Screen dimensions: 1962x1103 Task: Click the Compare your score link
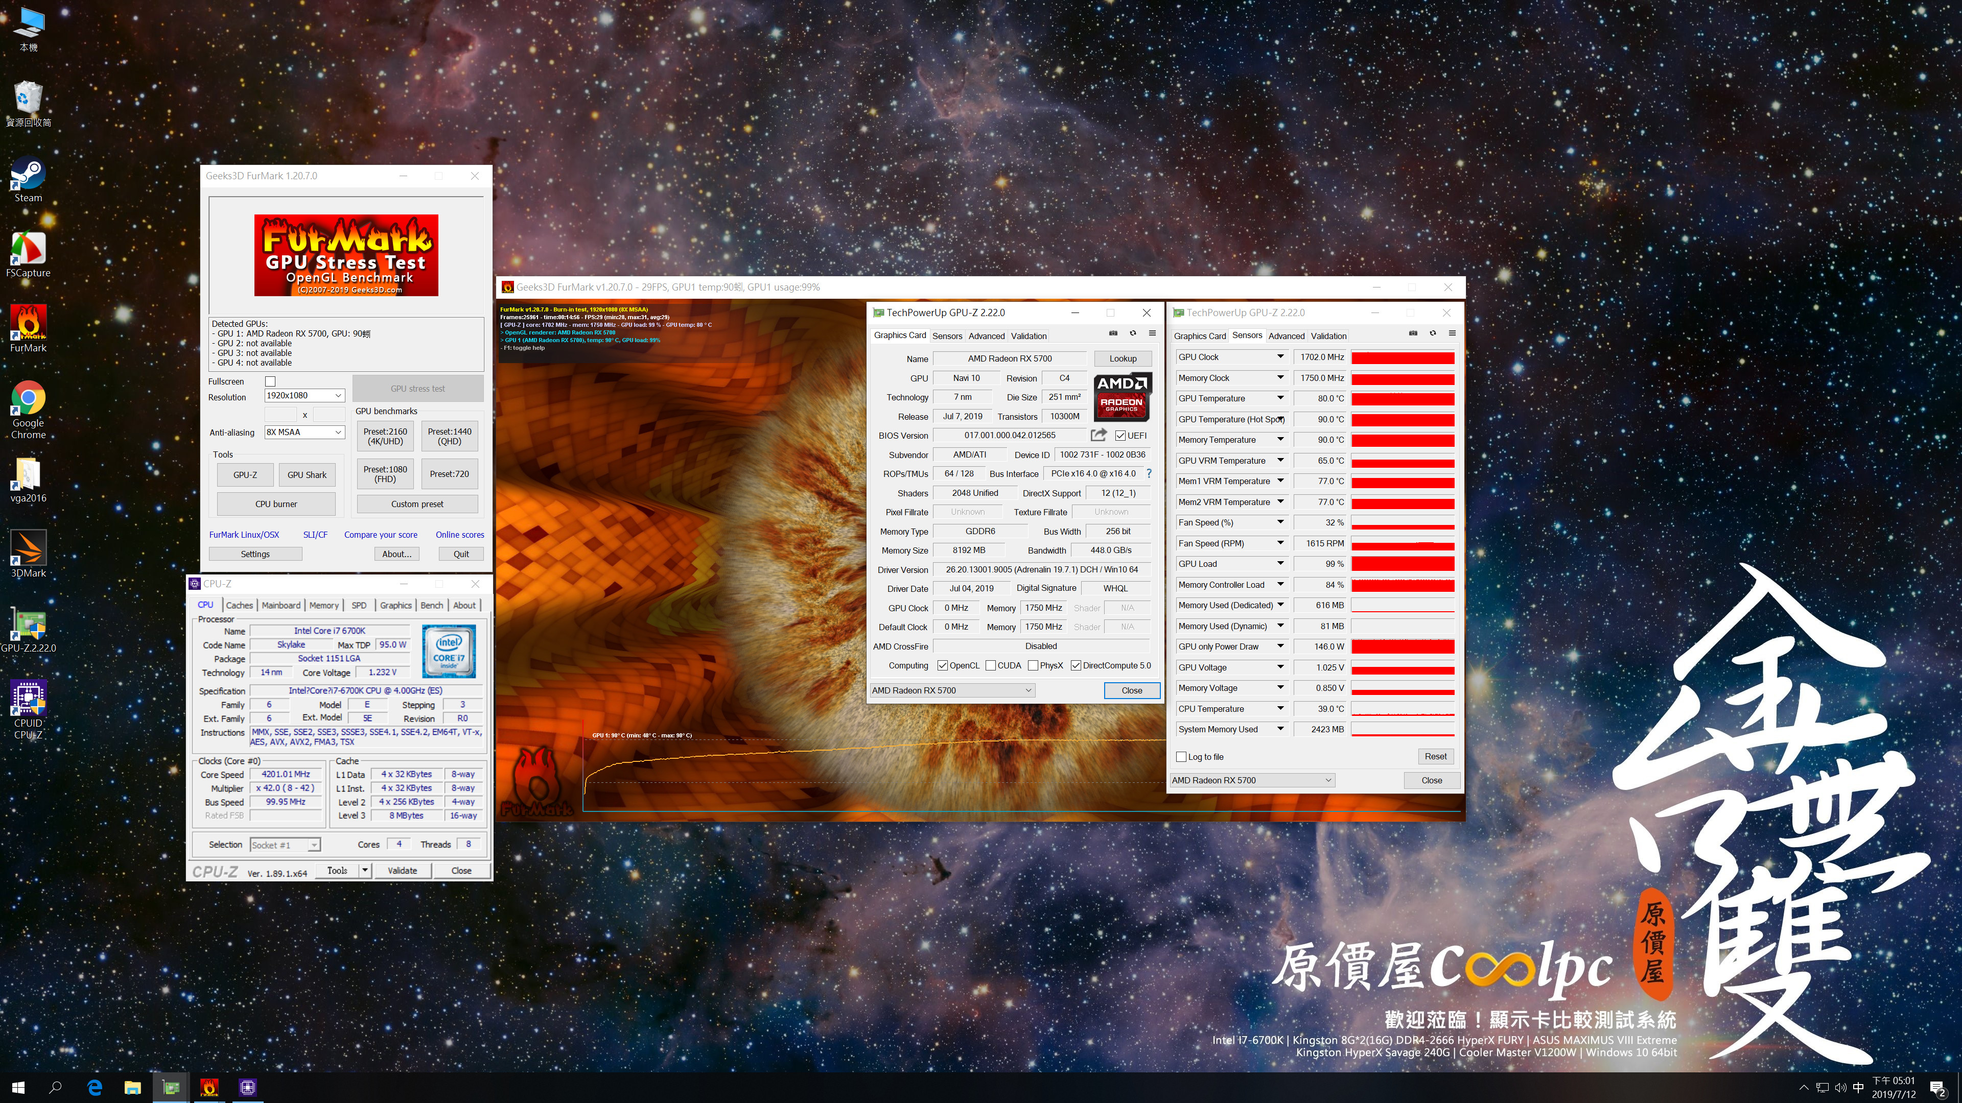click(x=381, y=534)
